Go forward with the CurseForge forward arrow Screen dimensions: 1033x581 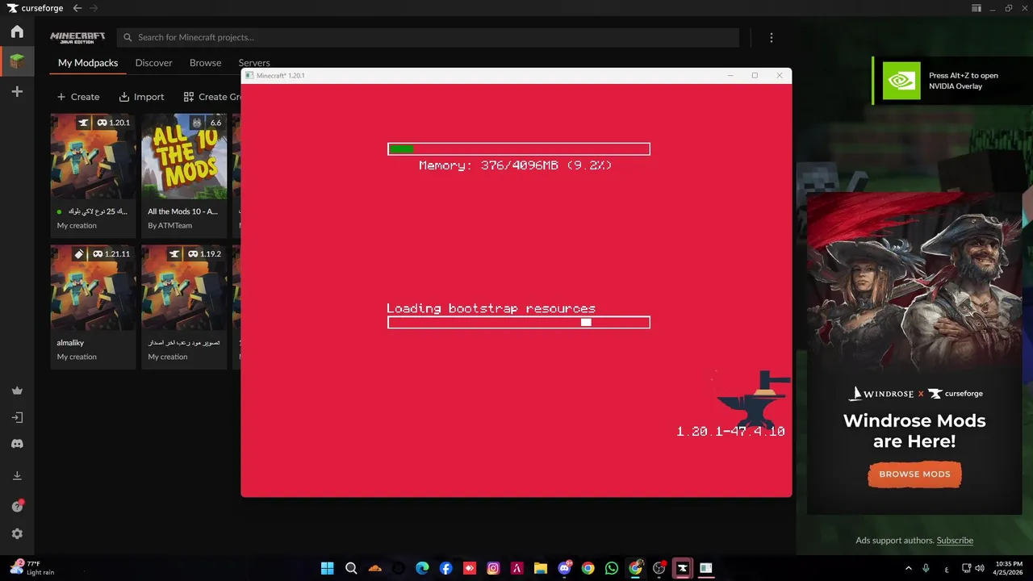tap(94, 8)
